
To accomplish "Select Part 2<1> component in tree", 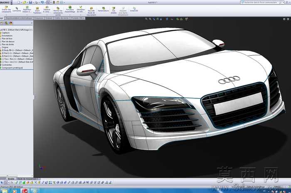I will tap(17, 56).
